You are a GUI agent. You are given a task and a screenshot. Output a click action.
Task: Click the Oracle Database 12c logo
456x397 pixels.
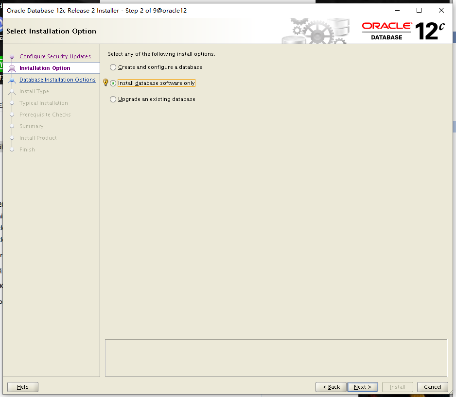pos(403,31)
